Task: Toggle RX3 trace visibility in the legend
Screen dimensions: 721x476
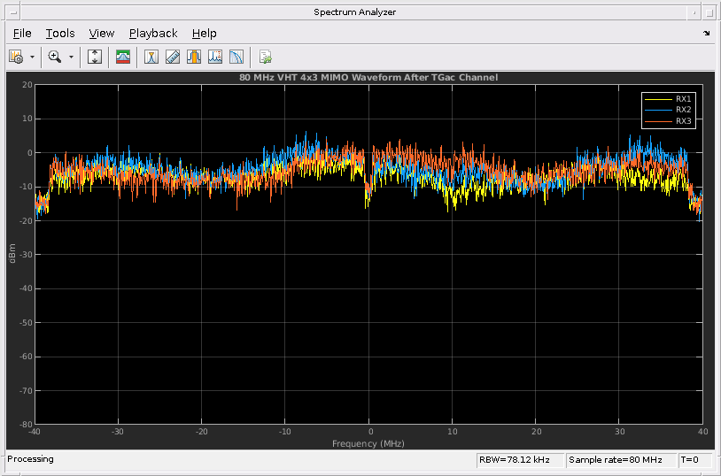Action: tap(683, 121)
